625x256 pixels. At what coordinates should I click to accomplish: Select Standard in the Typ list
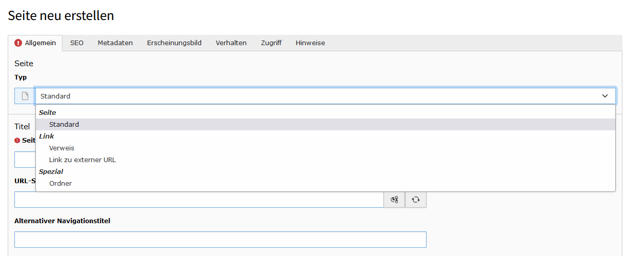[64, 125]
